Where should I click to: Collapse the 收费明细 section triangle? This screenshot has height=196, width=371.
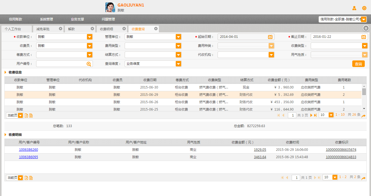point(5,135)
